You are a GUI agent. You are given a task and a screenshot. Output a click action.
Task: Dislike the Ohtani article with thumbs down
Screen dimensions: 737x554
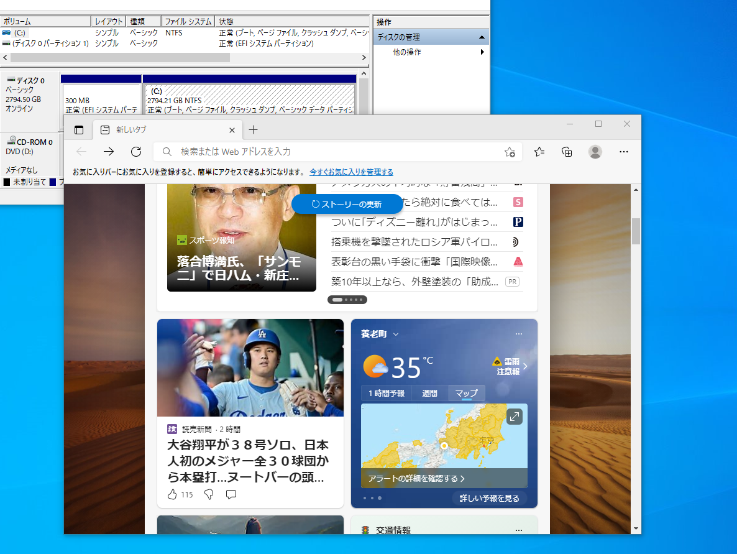point(209,494)
